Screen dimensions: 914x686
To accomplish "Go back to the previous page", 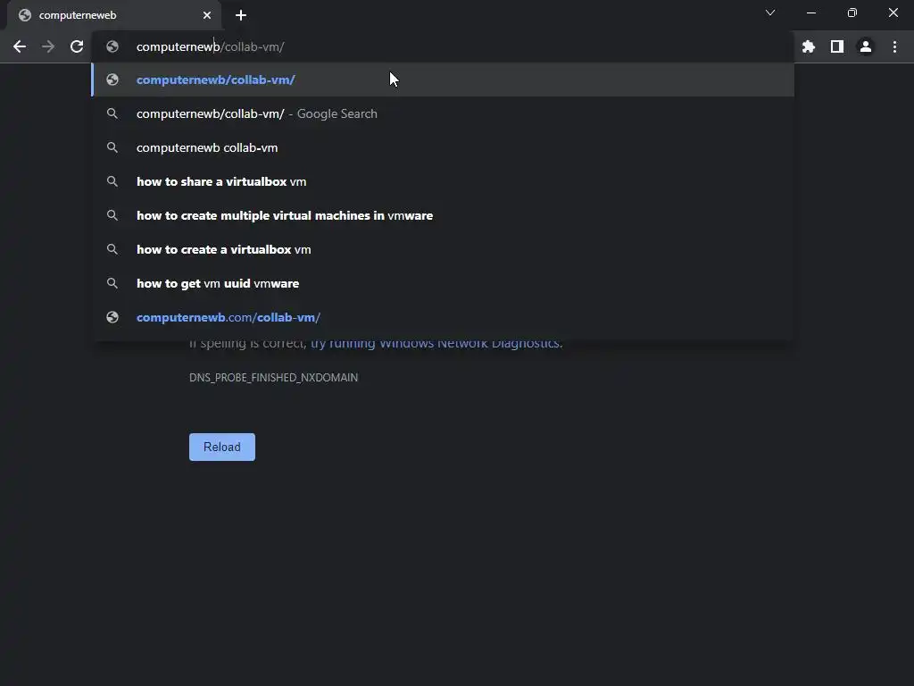I will 20,46.
